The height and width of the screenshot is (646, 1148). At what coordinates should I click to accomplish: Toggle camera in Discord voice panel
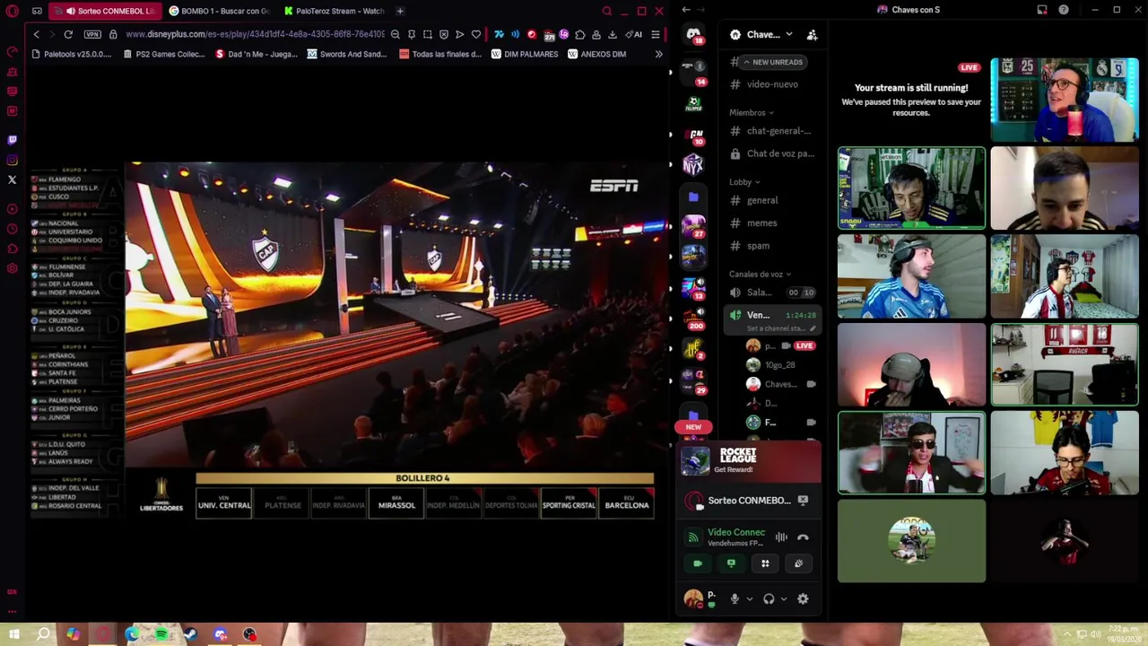698,563
